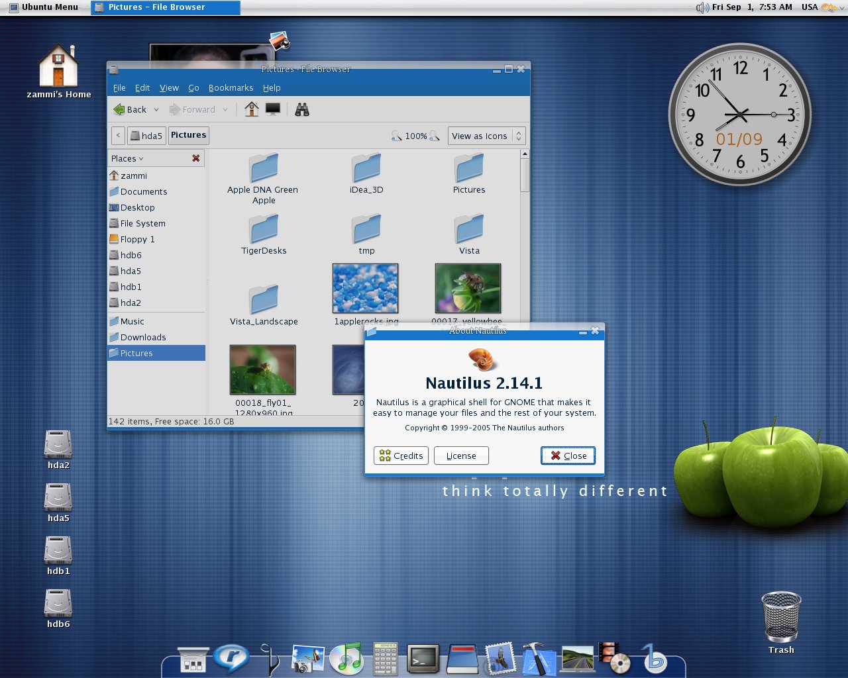Open the Trash desktop icon
The height and width of the screenshot is (678, 848).
[781, 617]
